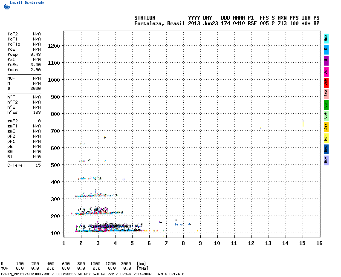Select the lavender Hi+ legend swatch
This screenshot has height=277, width=341.
(326, 160)
